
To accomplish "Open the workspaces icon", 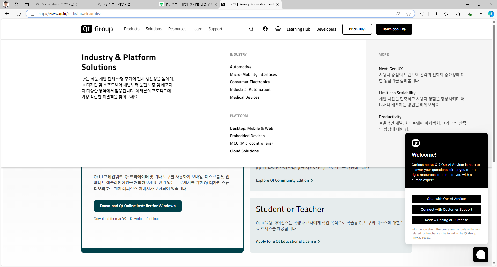I will (x=16, y=4).
